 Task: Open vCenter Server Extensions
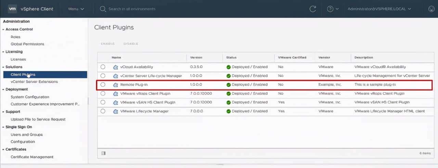tap(34, 82)
